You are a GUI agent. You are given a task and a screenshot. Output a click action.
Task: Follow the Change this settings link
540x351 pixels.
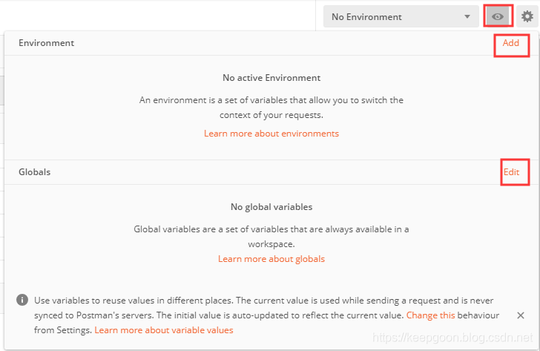point(430,315)
